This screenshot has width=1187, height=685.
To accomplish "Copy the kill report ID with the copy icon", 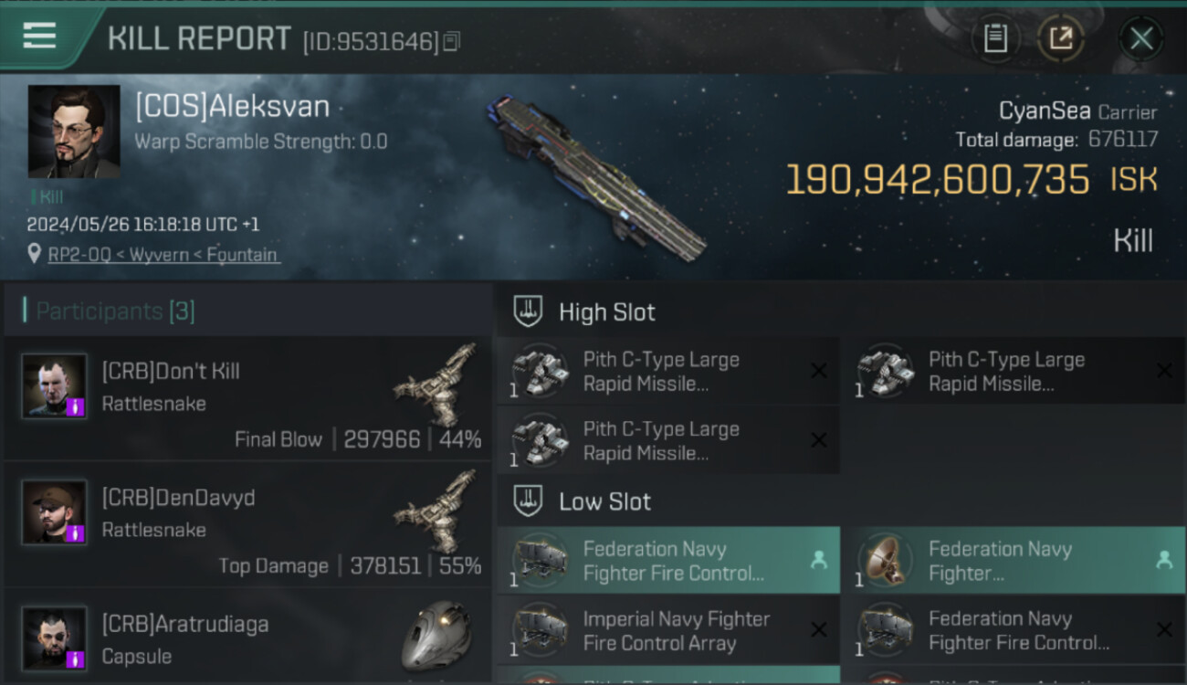I will (453, 41).
